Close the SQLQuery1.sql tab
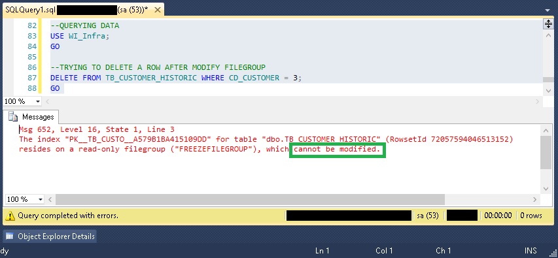558x258 pixels. (x=158, y=10)
